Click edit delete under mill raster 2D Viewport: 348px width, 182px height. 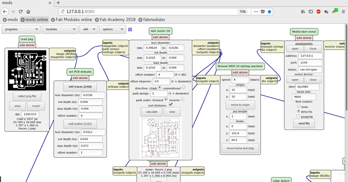pyautogui.click(x=161, y=37)
